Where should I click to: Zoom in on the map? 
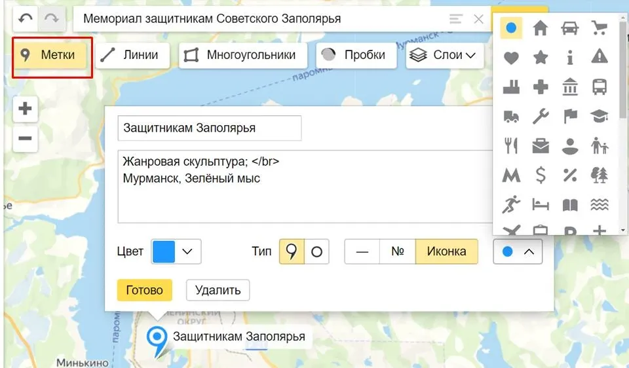[x=26, y=109]
